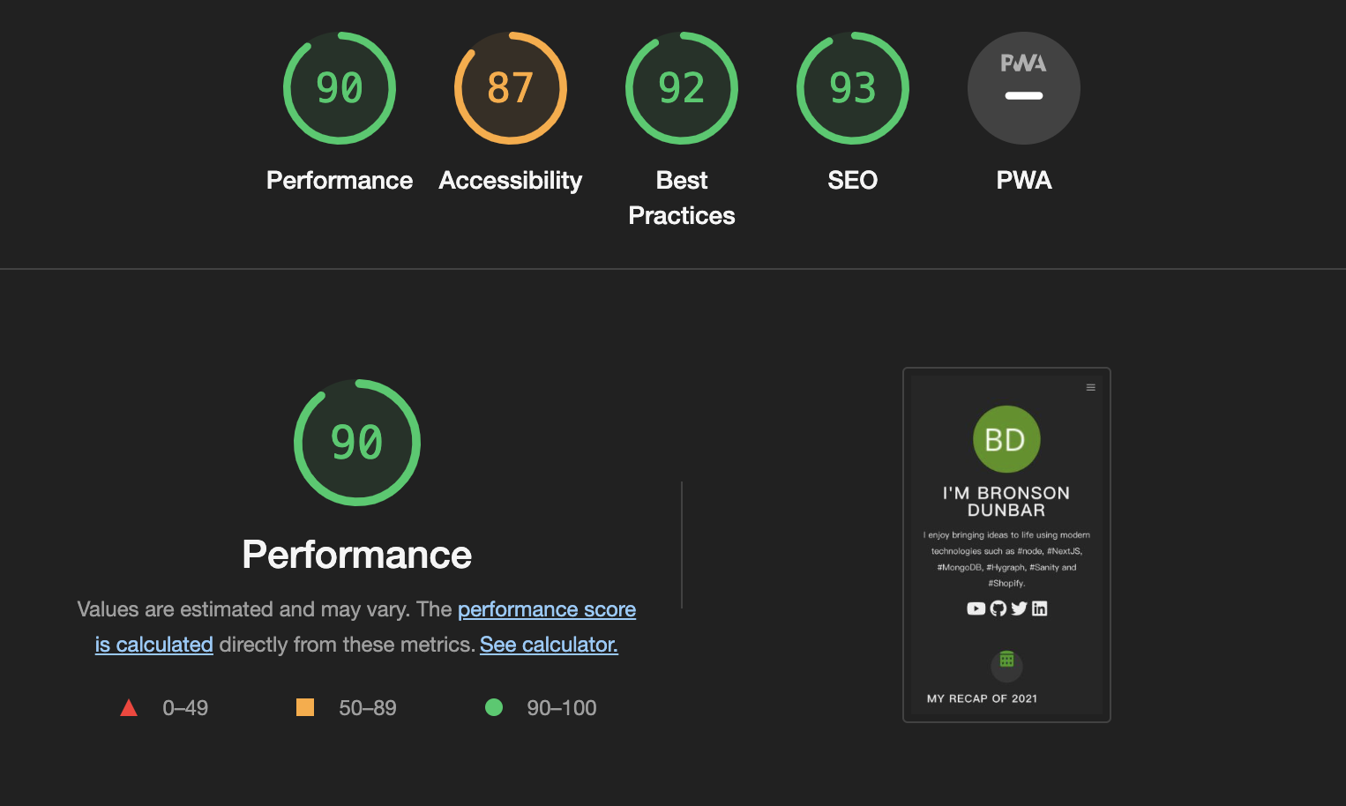The width and height of the screenshot is (1346, 806).
Task: Click the red triangle 0–49 legend marker
Action: point(129,707)
